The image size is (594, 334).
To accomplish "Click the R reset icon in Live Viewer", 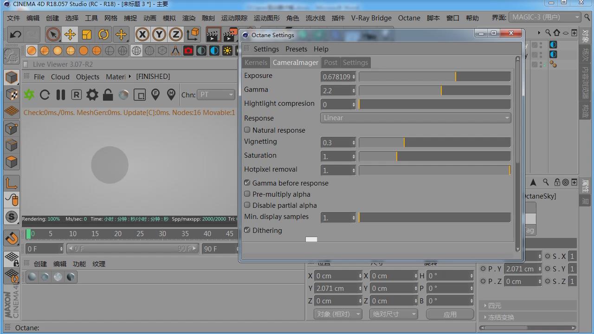I will click(x=77, y=95).
